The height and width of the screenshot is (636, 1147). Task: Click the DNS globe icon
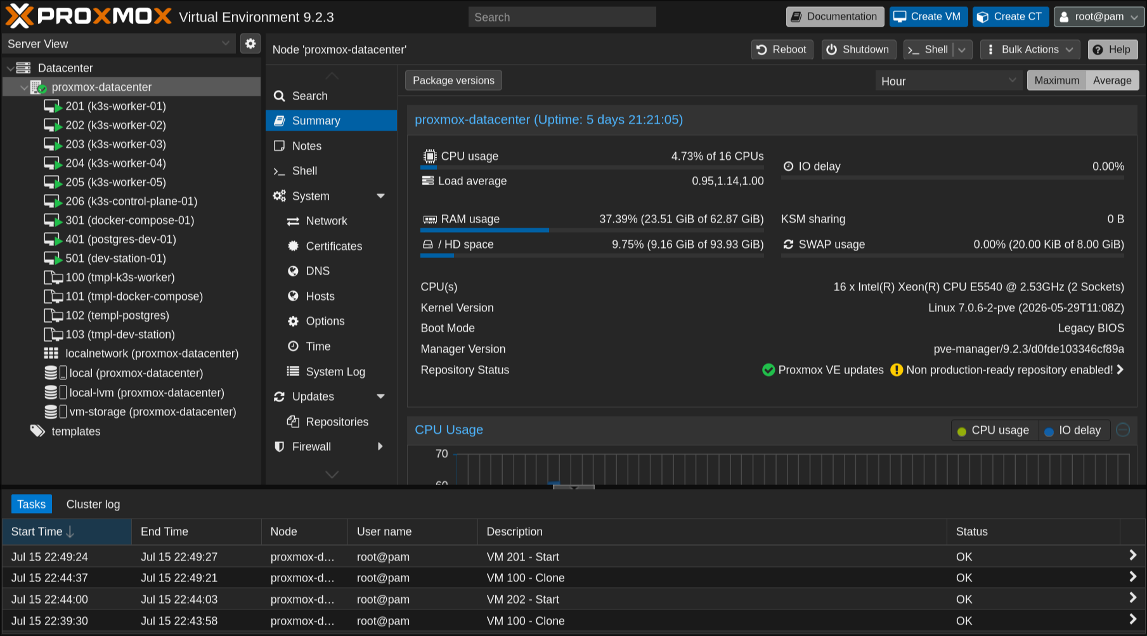(293, 271)
